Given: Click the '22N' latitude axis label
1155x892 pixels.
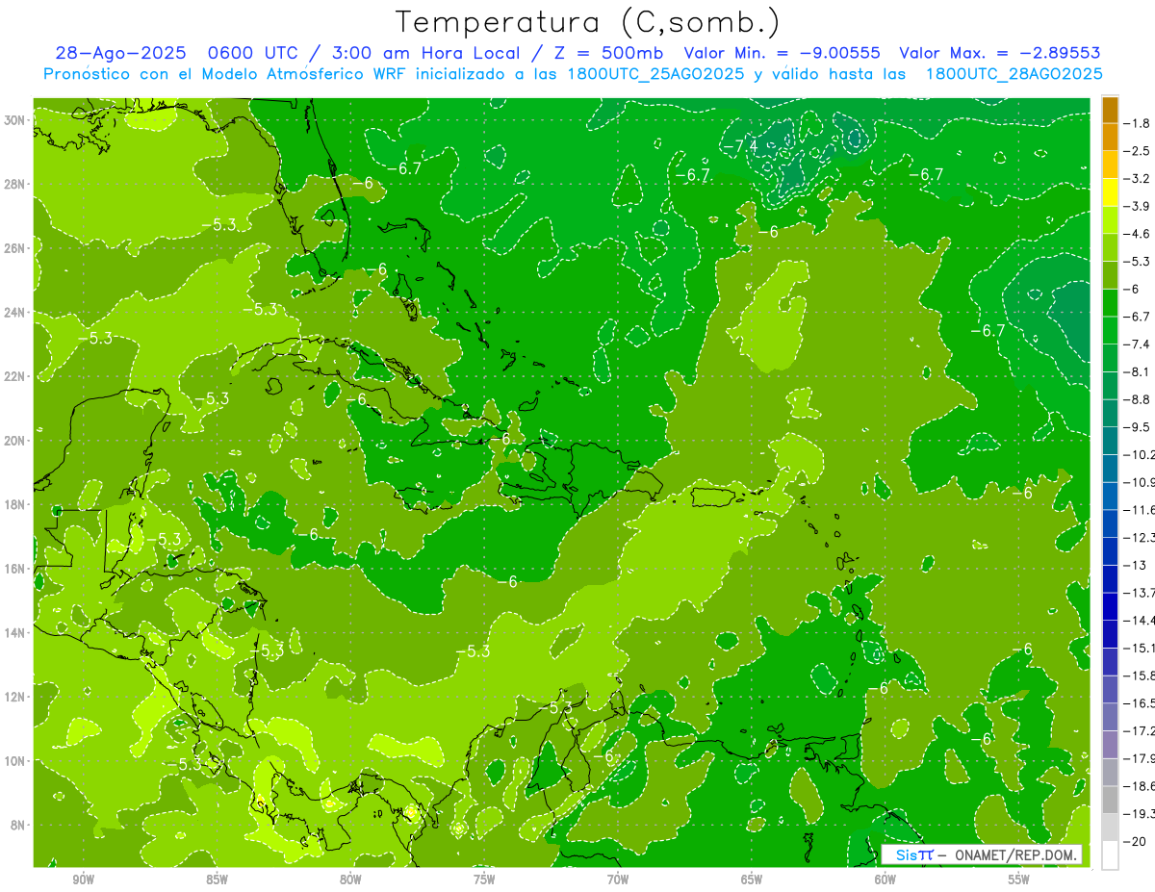Looking at the screenshot, I should [x=13, y=375].
